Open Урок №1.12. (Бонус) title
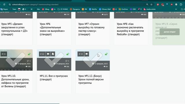 (x=91, y=79)
